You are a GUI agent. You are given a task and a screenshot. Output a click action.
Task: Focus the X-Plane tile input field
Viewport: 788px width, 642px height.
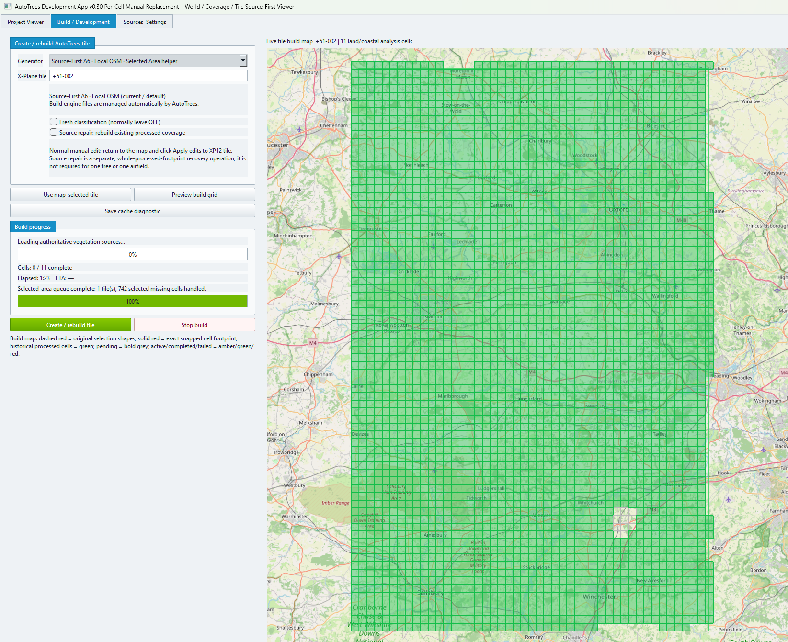click(x=148, y=76)
